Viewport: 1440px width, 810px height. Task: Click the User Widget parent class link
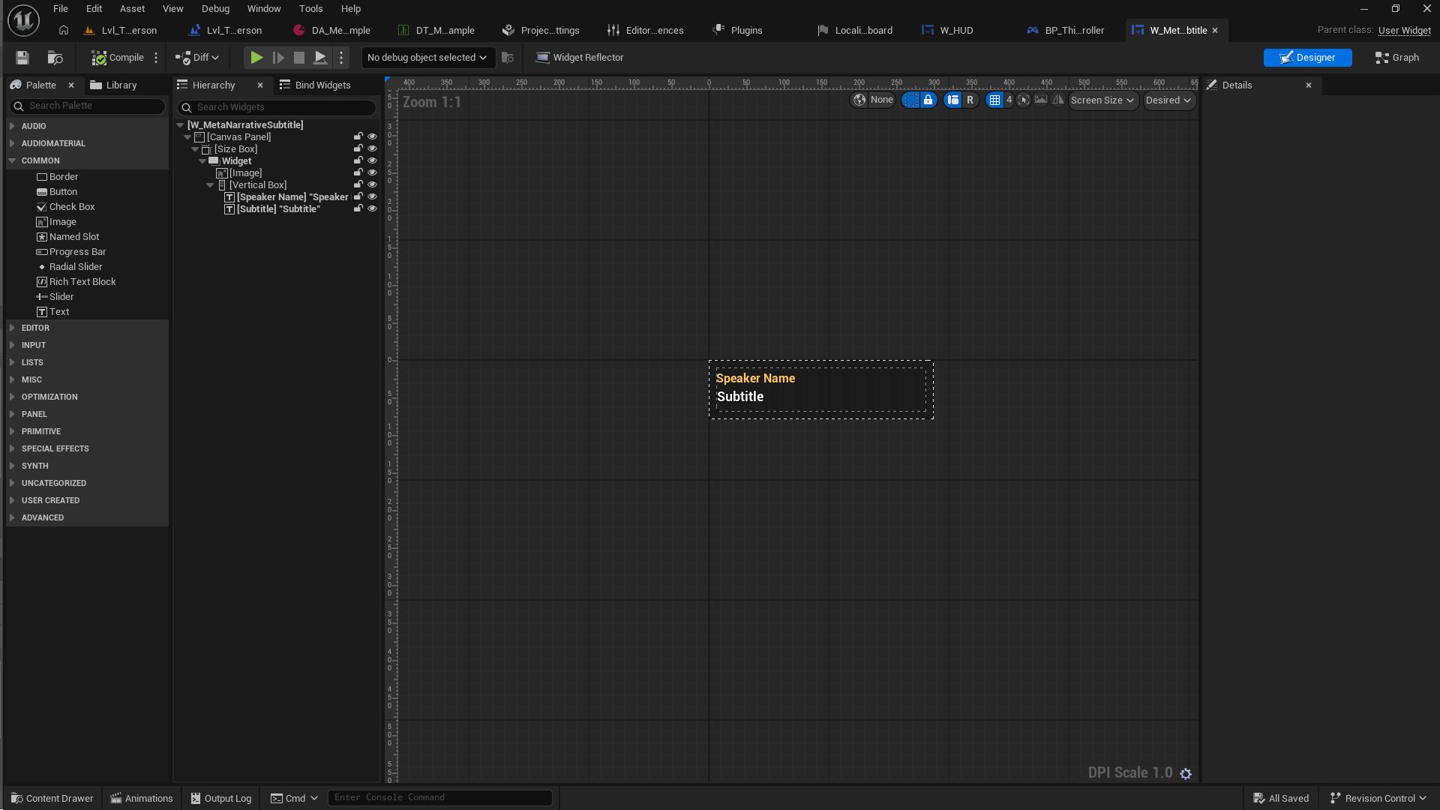point(1405,30)
